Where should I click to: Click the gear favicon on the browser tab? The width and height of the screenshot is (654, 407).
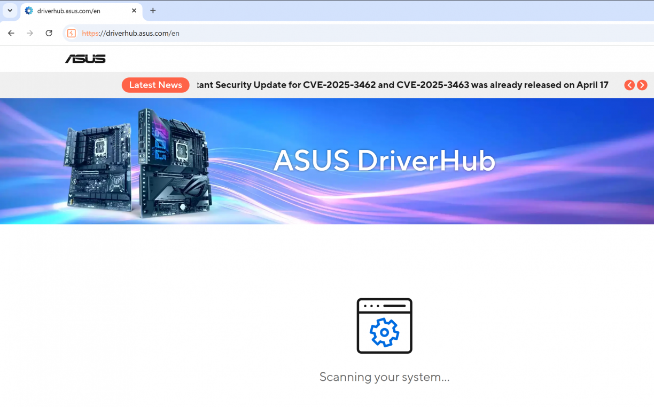[x=29, y=11]
